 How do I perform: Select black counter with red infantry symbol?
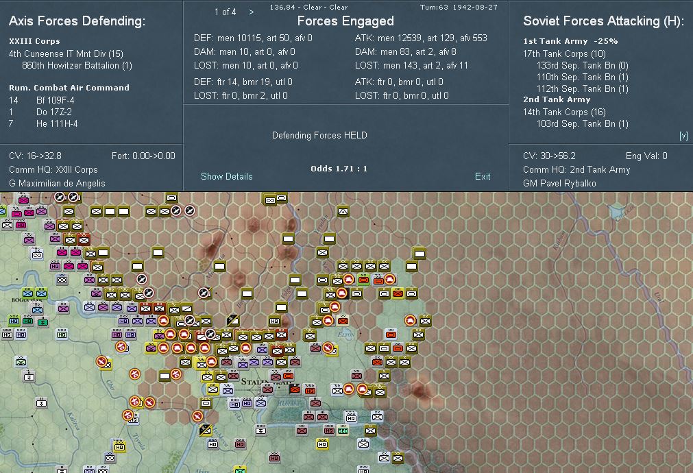pyautogui.click(x=295, y=389)
